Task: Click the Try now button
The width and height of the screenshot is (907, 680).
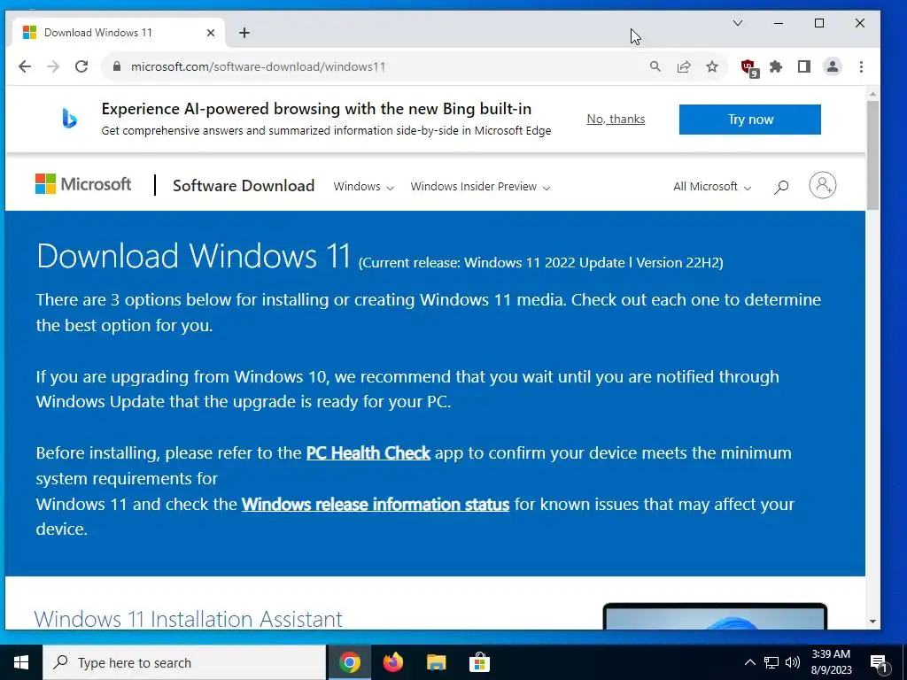Action: 749,120
